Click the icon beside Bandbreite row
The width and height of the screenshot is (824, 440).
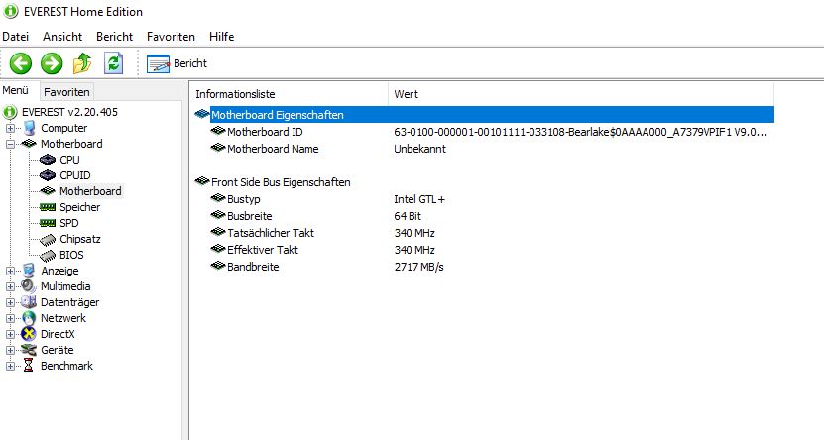218,266
